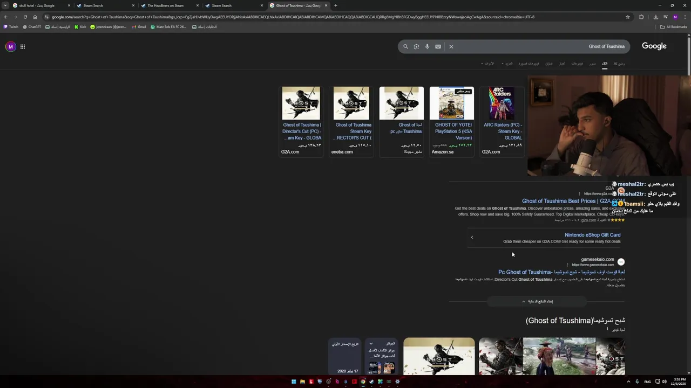Open the Google apps grid icon
The height and width of the screenshot is (388, 691).
coord(23,46)
